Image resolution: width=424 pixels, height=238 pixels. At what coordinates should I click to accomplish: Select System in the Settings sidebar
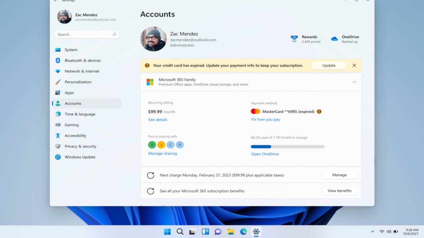coord(71,50)
